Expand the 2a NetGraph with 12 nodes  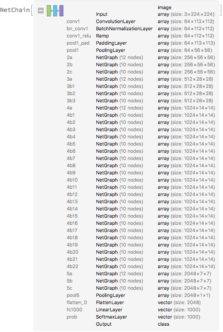point(141,57)
